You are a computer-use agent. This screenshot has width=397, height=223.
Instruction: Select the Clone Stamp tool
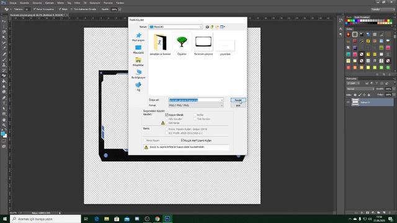(4, 65)
